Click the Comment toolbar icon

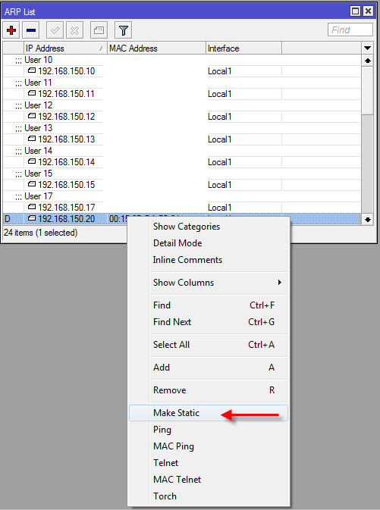(x=99, y=30)
